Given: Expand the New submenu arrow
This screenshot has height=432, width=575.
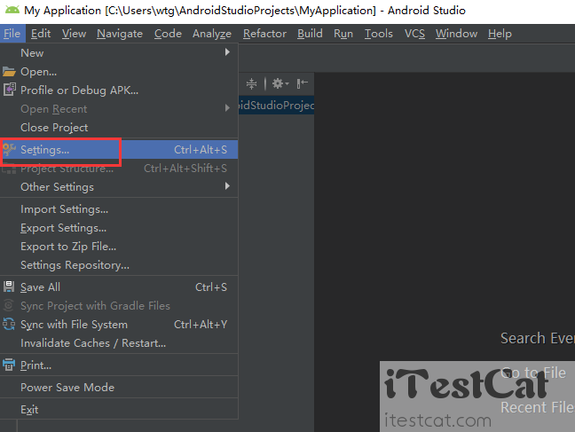Looking at the screenshot, I should pyautogui.click(x=227, y=52).
